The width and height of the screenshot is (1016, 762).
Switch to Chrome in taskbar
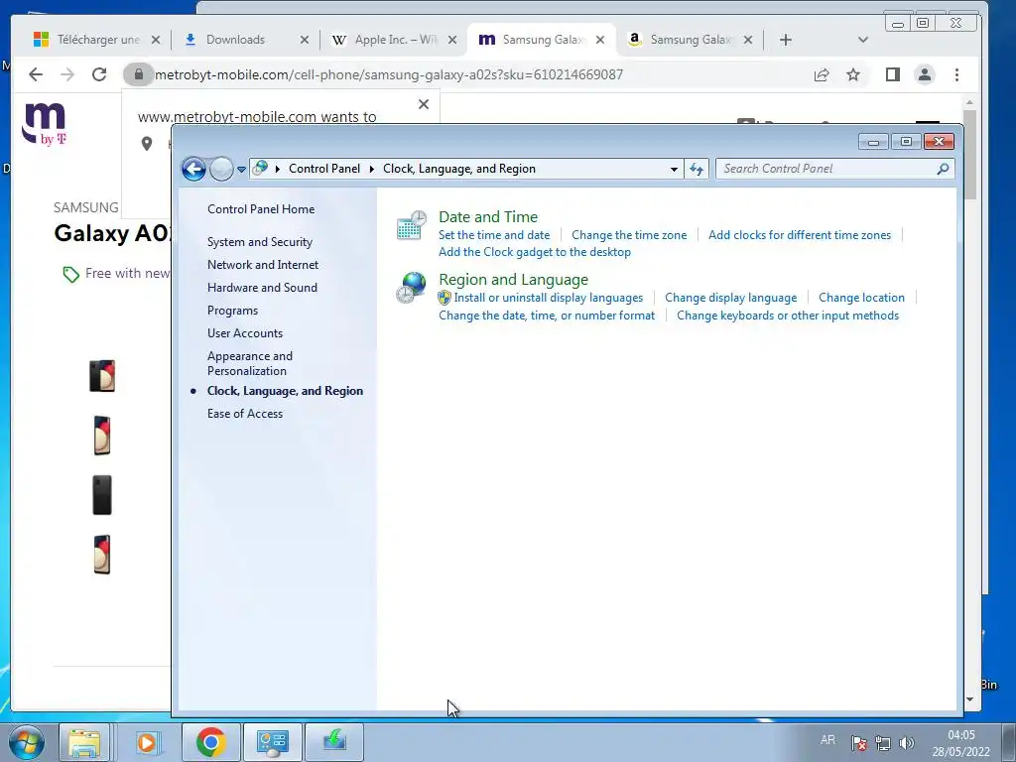point(210,742)
